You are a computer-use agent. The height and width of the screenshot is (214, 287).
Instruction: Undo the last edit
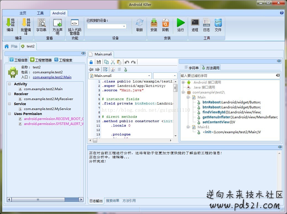[x=127, y=62]
